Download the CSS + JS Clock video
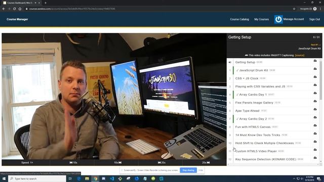This screenshot has width=324, height=182. [x=315, y=77]
